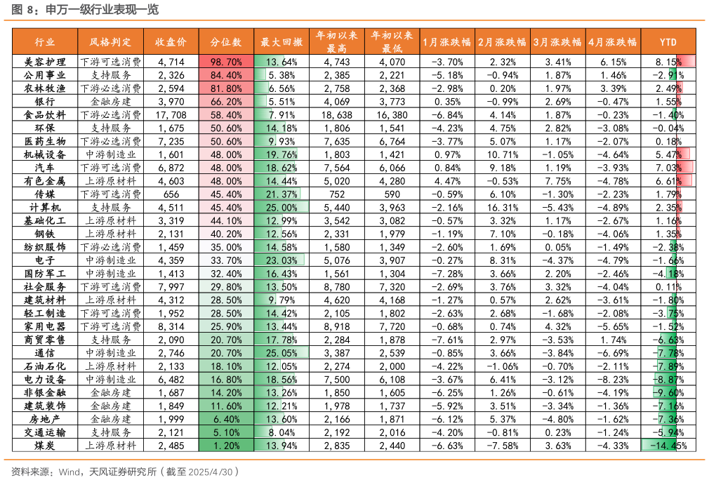This screenshot has height=480, width=709.
Task: Click the 25.05% max drawdown bar
Action: click(x=281, y=353)
